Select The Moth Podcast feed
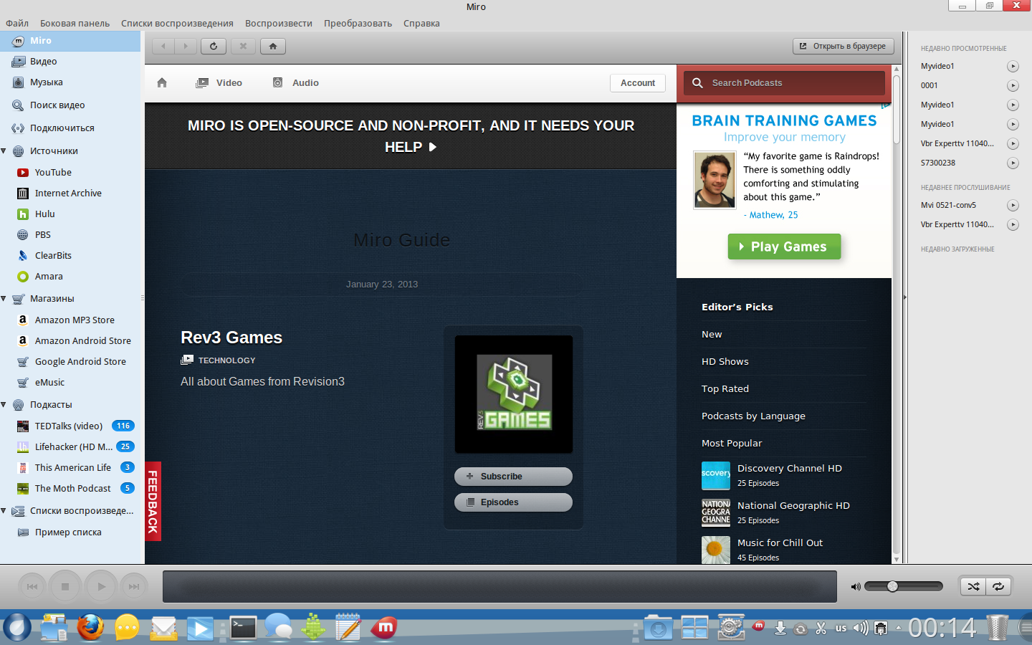This screenshot has height=645, width=1032. 72,489
